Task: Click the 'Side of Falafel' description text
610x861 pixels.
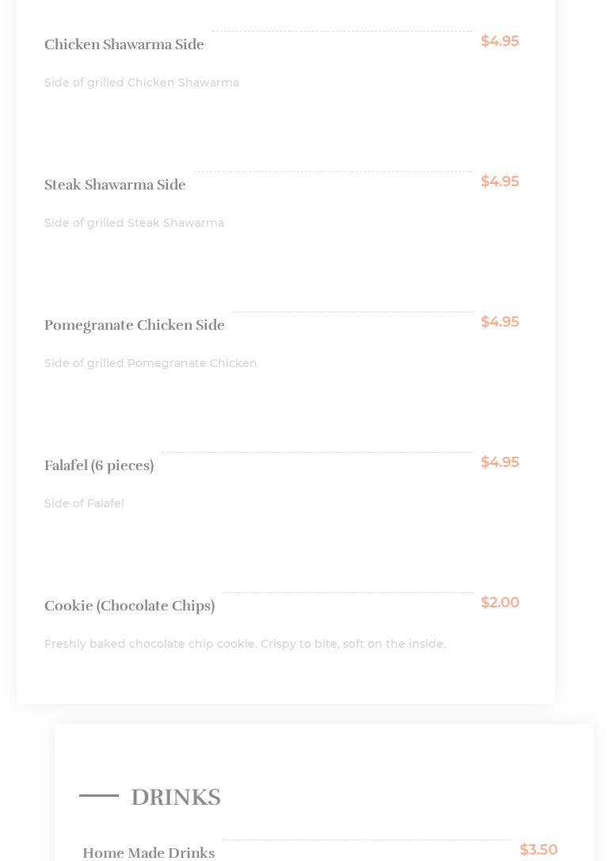Action: point(84,503)
